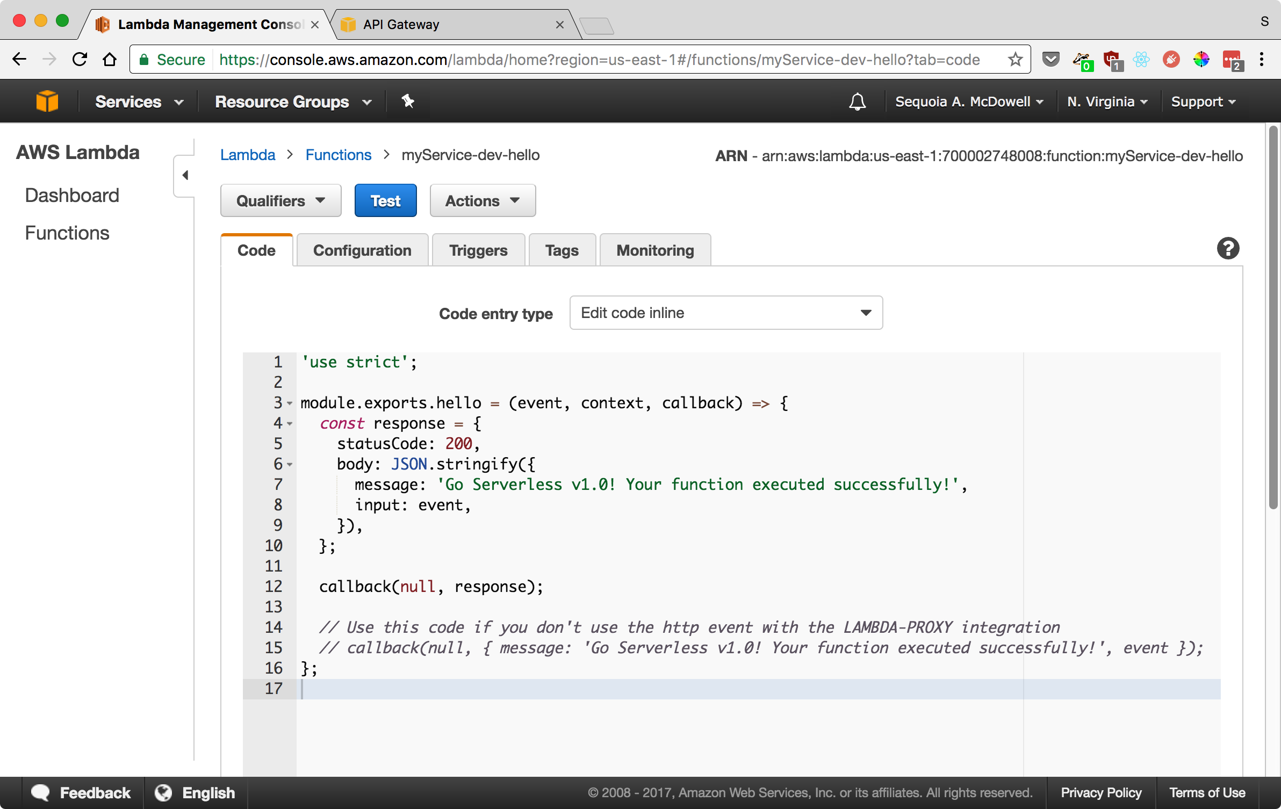
Task: Click the myService-dev-hello breadcrumb text
Action: click(471, 155)
